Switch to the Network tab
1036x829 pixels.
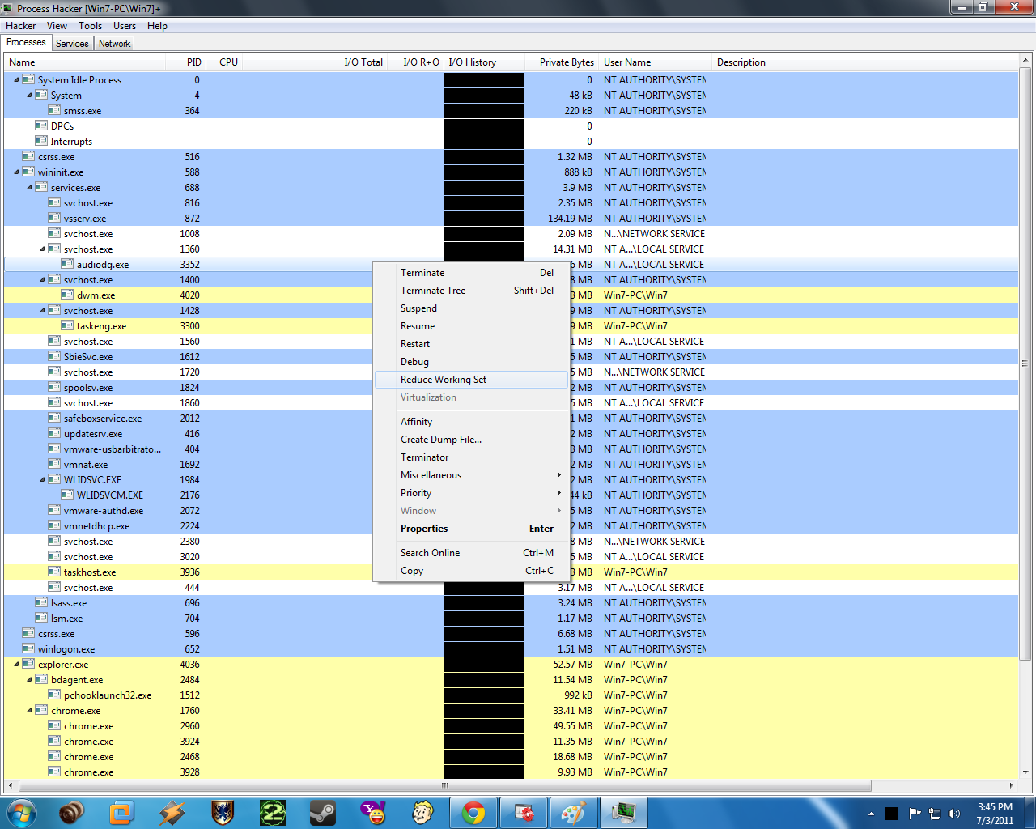114,44
